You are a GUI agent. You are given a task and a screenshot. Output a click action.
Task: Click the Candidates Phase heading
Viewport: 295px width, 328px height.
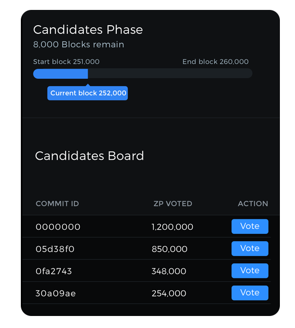(88, 29)
